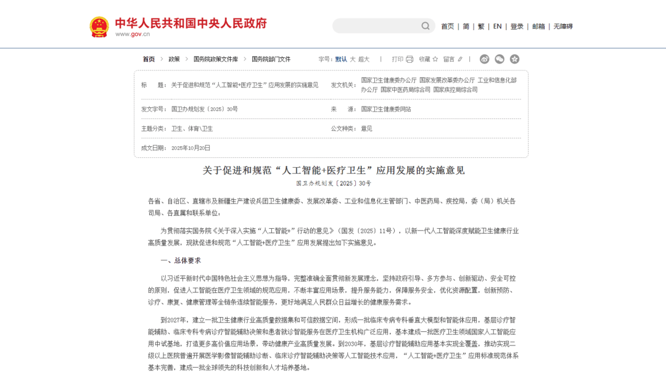The width and height of the screenshot is (666, 375).
Task: Switch to traditional Chinese 繁
Action: tap(482, 27)
